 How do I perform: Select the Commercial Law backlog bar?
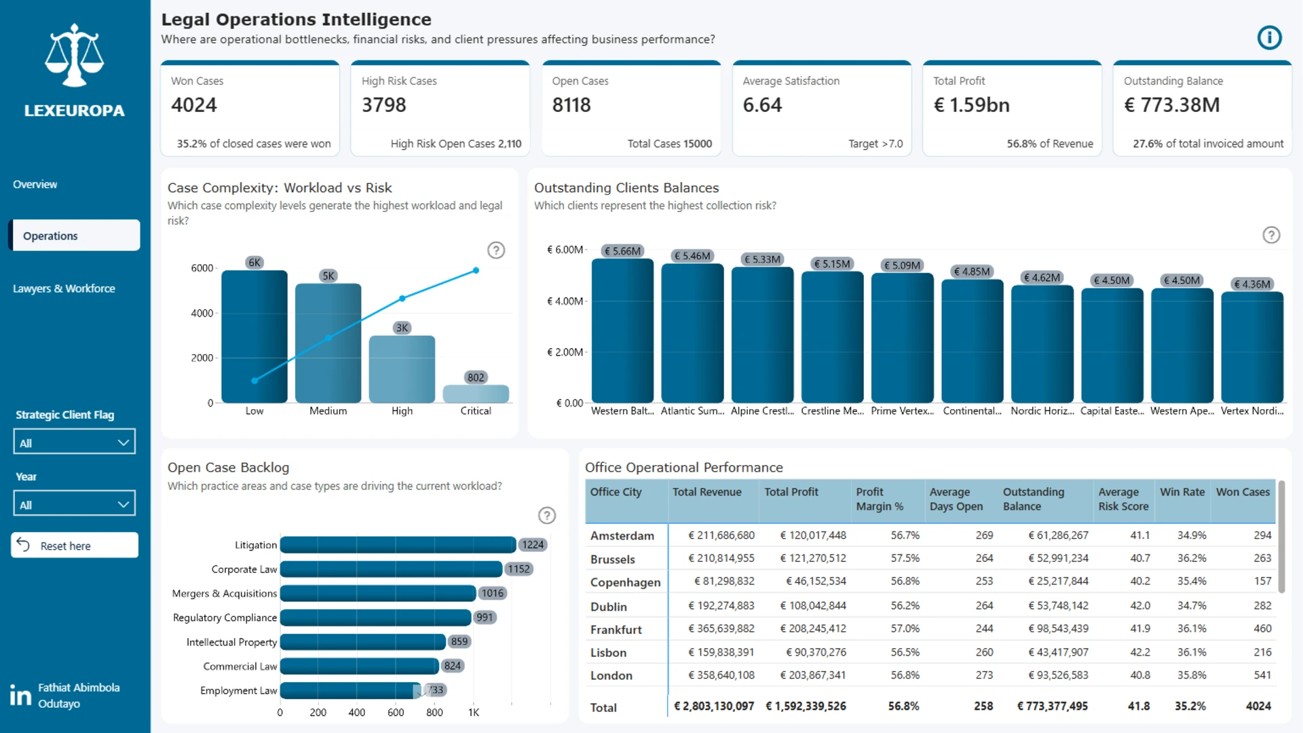click(x=360, y=666)
